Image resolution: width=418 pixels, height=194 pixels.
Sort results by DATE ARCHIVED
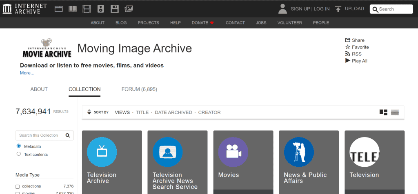[x=173, y=112]
